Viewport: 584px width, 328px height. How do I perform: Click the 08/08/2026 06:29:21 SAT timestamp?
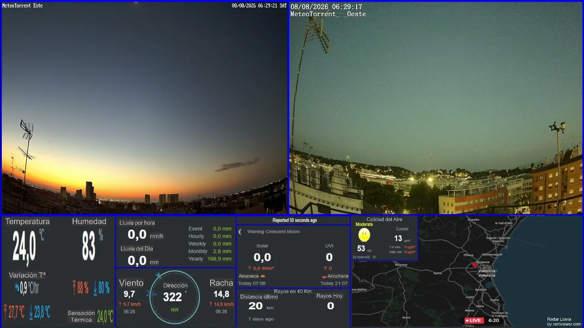tap(259, 6)
